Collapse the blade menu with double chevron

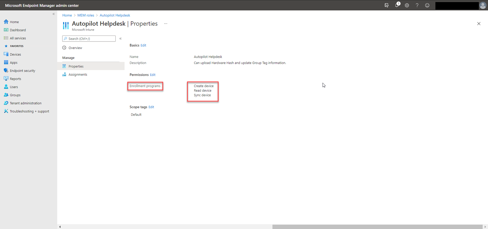[x=120, y=38]
